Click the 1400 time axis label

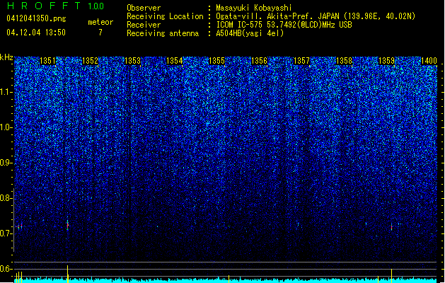tap(429, 61)
